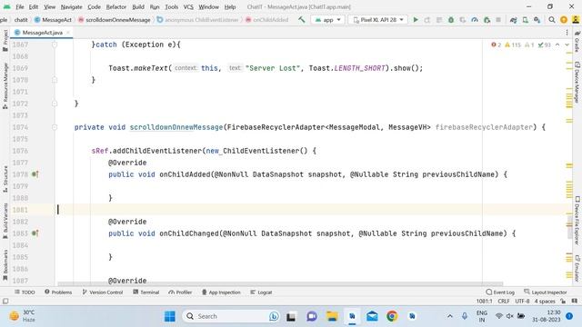
Task: Click the warnings count indicator showing 115
Action: coord(513,45)
